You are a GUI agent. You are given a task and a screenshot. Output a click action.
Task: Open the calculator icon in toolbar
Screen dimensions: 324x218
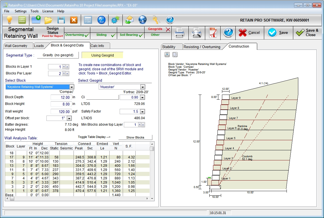[x=88, y=20]
